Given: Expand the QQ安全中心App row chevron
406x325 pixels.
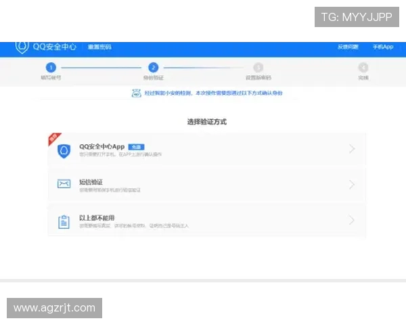Looking at the screenshot, I should pos(352,149).
